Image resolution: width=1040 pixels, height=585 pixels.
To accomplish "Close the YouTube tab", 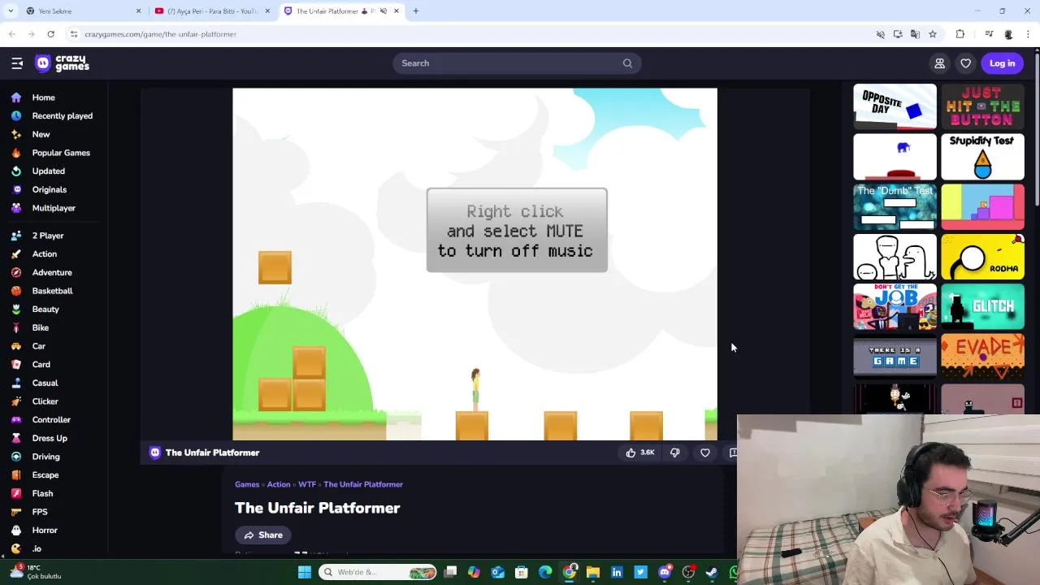I will (x=267, y=11).
